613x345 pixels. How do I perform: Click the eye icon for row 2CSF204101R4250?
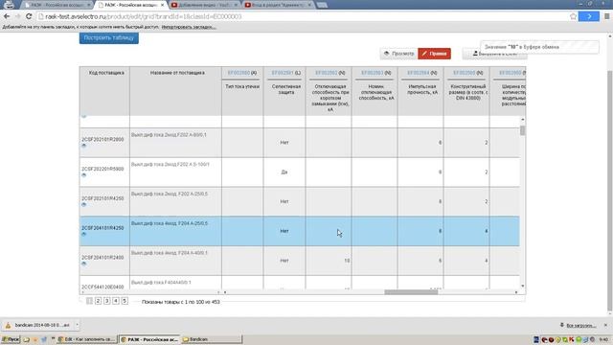[x=83, y=234]
